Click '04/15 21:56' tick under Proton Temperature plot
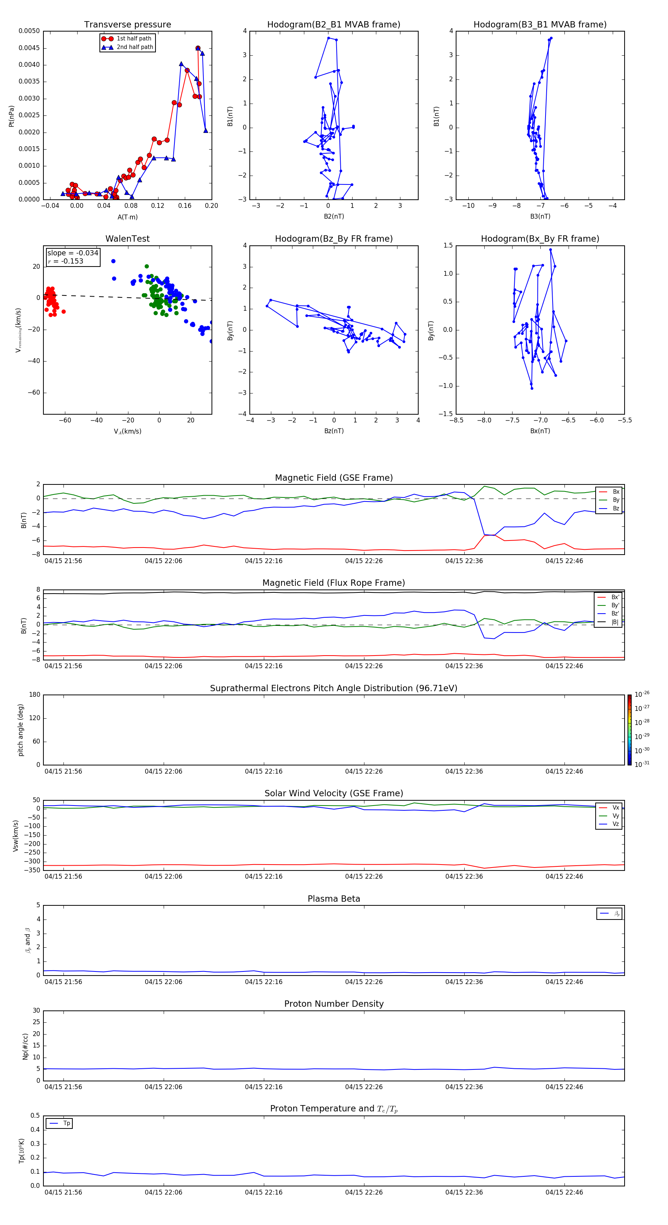Viewport: 668px width, 1225px height. click(63, 1192)
